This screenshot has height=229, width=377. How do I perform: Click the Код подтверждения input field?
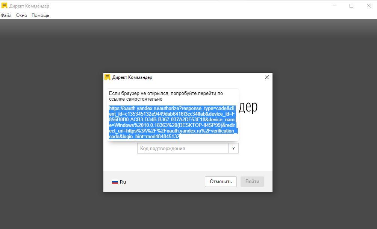tap(183, 148)
